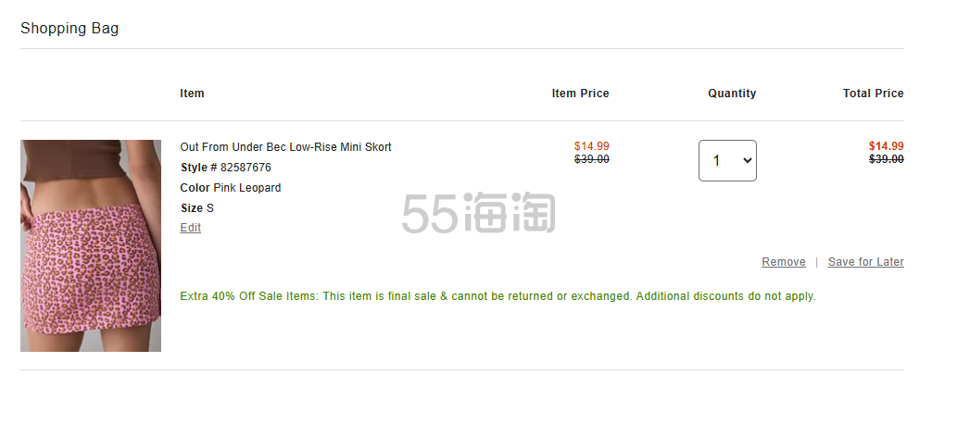This screenshot has width=957, height=425.
Task: Open the quantity dropdown
Action: (x=727, y=161)
